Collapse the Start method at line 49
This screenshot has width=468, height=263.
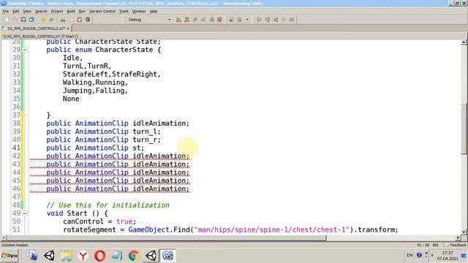point(25,213)
